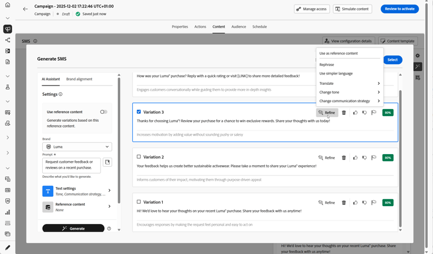Thumbs up Variation 1
This screenshot has width=433, height=254.
click(356, 203)
